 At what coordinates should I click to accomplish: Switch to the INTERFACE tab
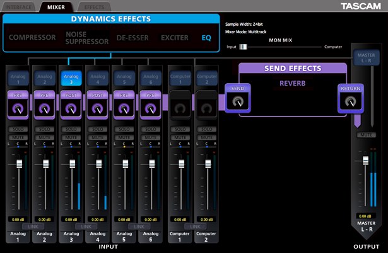pyautogui.click(x=18, y=7)
